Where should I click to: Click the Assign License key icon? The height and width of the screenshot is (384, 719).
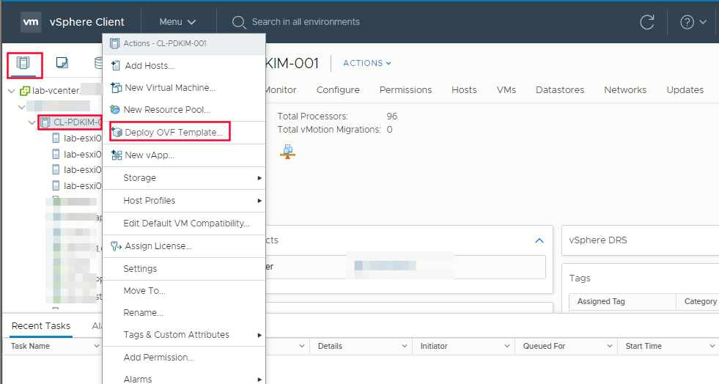(117, 246)
